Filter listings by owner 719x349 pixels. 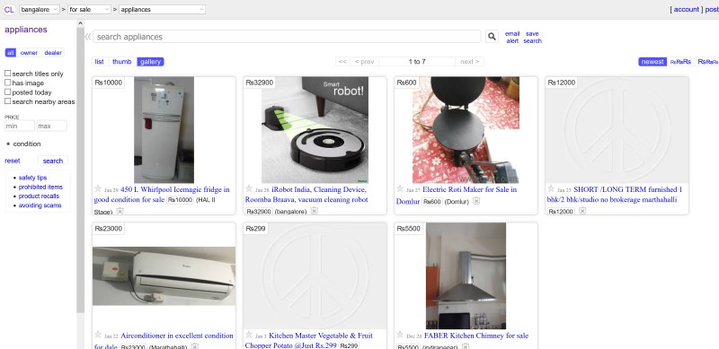coord(29,53)
